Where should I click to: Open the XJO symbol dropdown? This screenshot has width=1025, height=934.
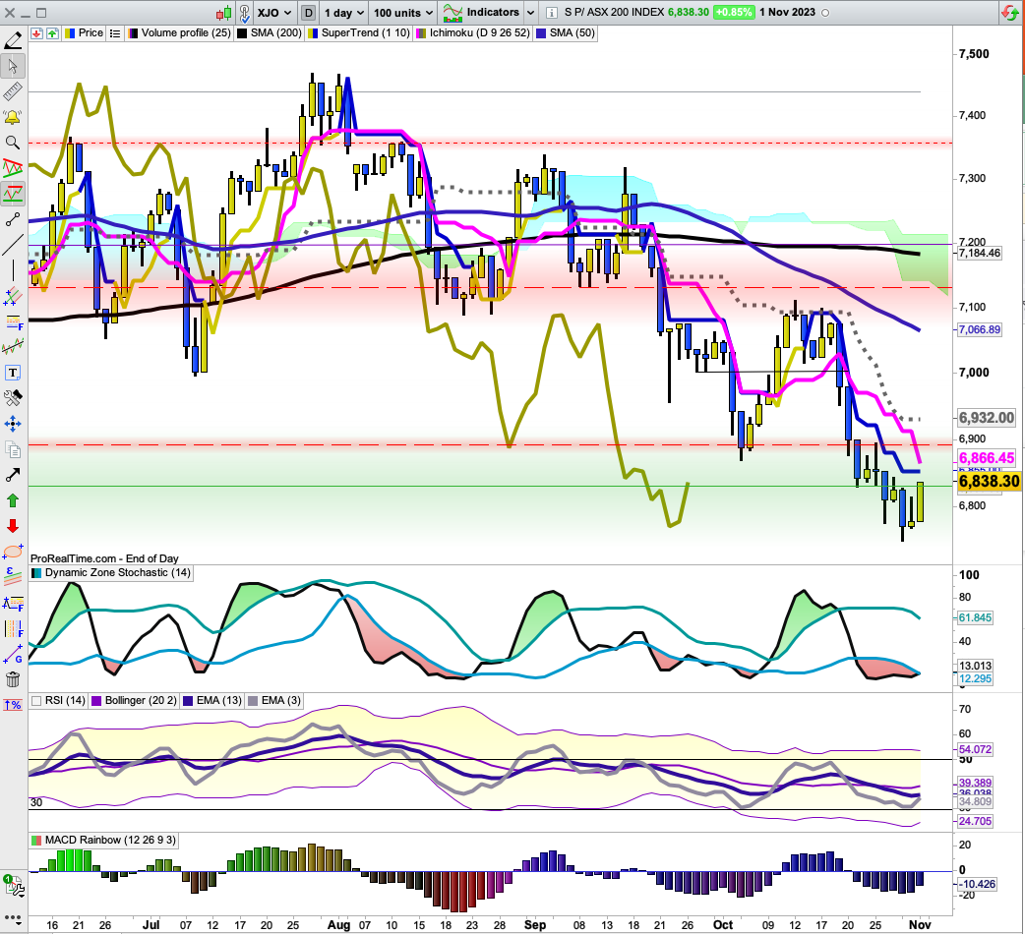[274, 13]
